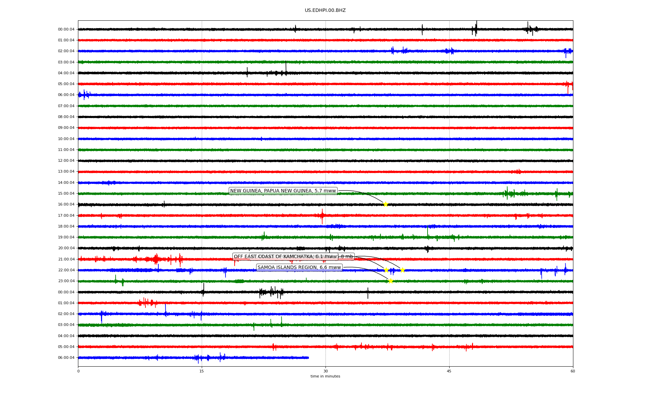Viewport: 651px width, 407px height.
Task: Click the 13:00:04 trace time label
Action: [66, 172]
